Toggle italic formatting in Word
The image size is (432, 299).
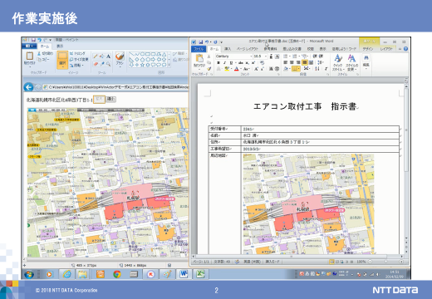coord(224,63)
